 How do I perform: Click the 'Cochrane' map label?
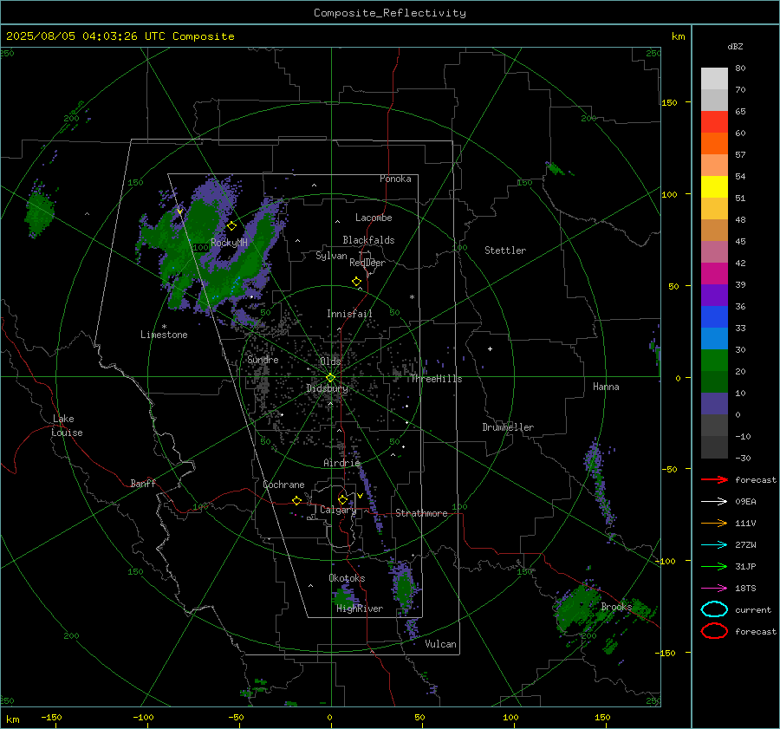pos(283,485)
